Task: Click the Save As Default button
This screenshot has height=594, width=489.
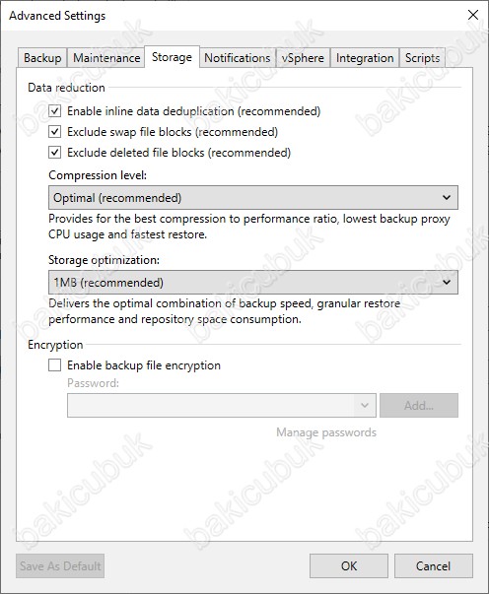Action: click(x=60, y=566)
